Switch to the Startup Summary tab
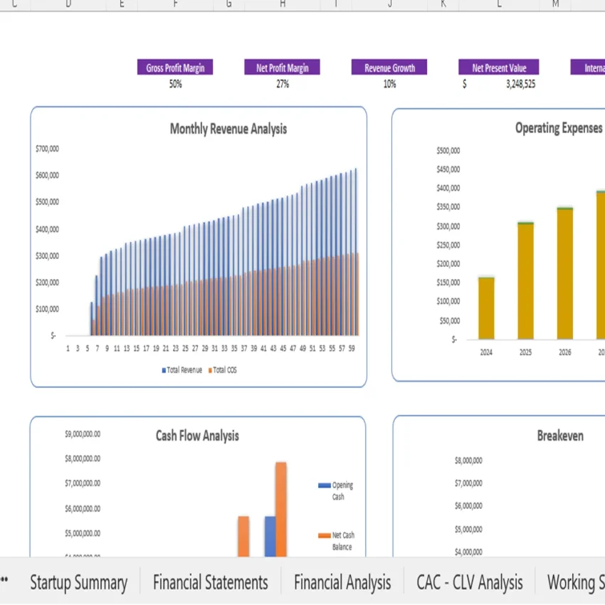This screenshot has height=605, width=605. point(78,582)
